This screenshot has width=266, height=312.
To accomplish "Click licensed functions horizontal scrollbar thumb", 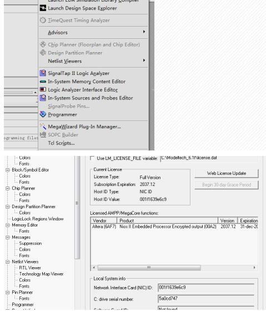I will click(149, 268).
